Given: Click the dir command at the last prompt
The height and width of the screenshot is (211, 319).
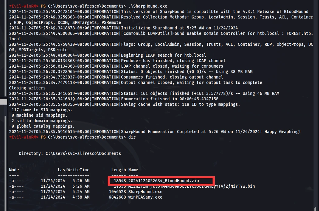Looking at the screenshot, I should coord(132,137).
